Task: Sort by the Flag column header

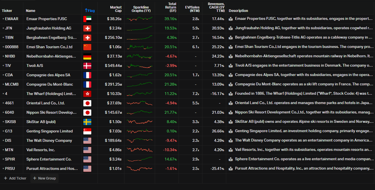Action: [x=90, y=11]
